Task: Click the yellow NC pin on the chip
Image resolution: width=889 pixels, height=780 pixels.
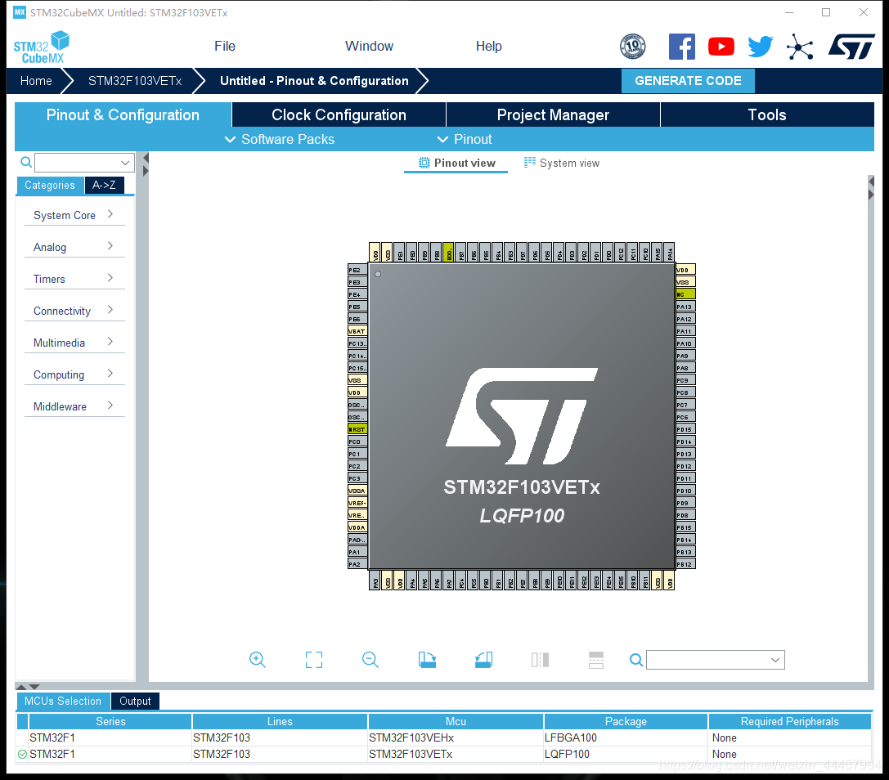Action: 685,294
